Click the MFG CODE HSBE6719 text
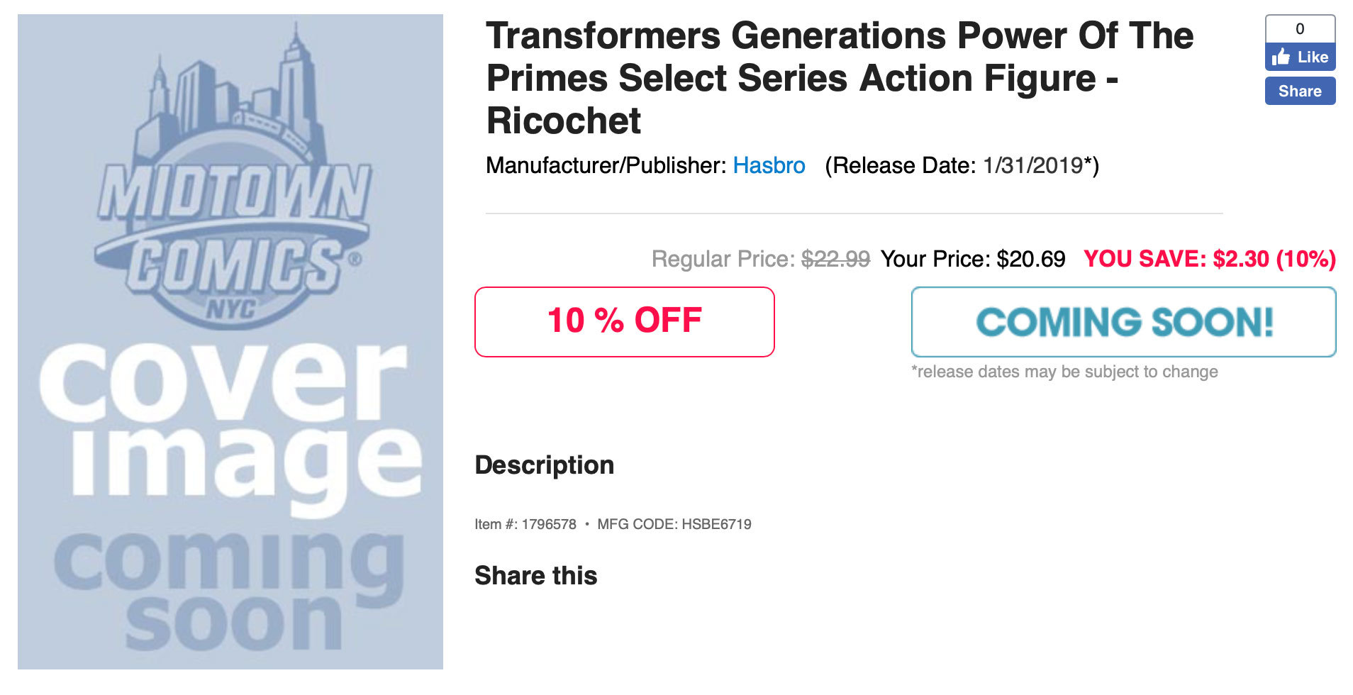The height and width of the screenshot is (695, 1353). pyautogui.click(x=674, y=524)
